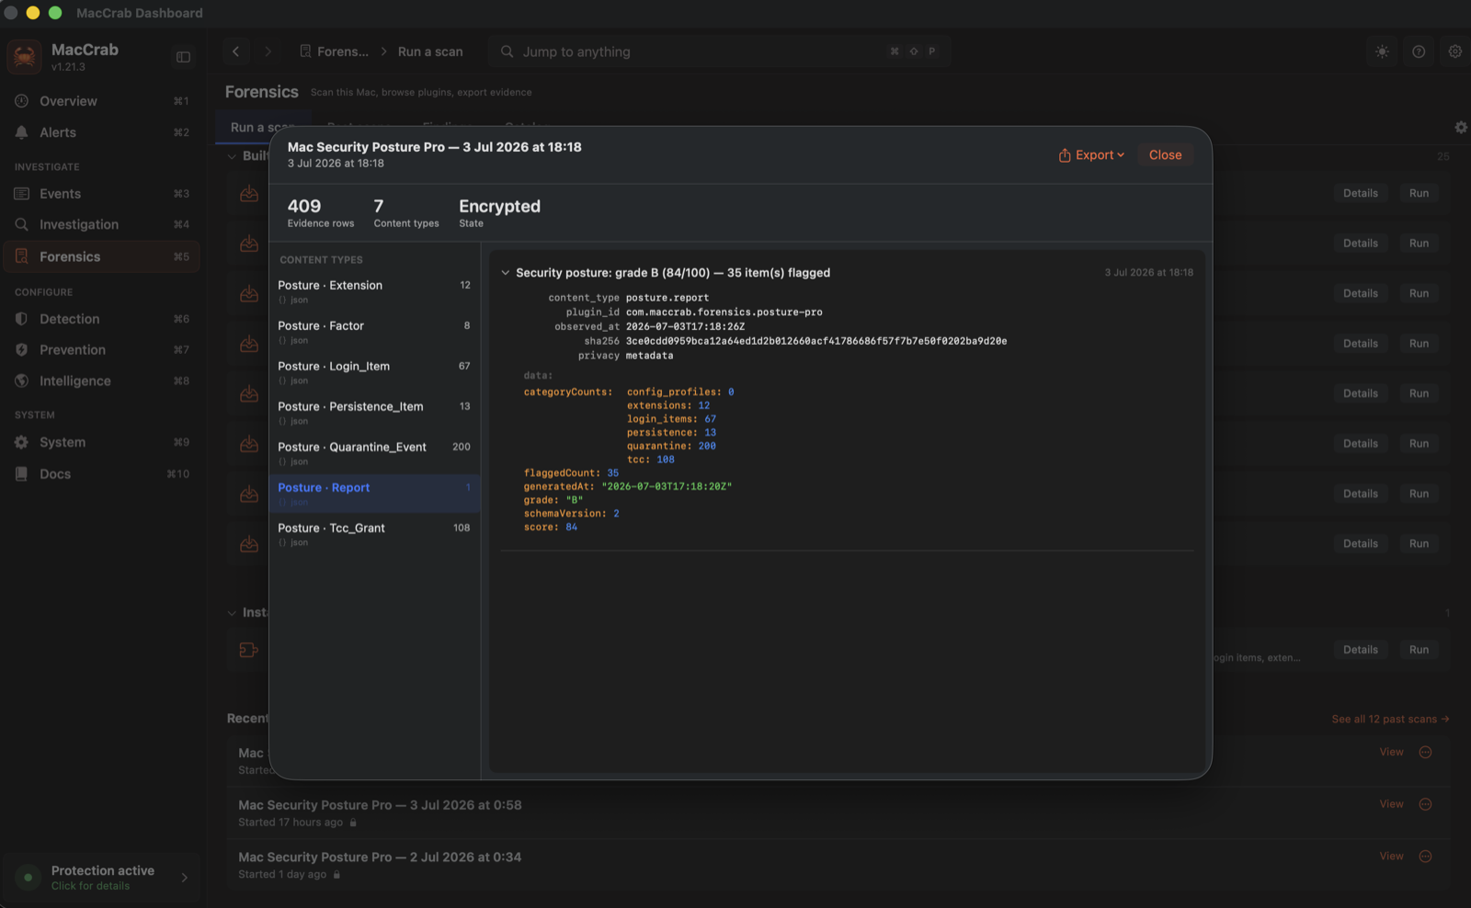Image resolution: width=1471 pixels, height=908 pixels.
Task: Select Posture · Login_Item content type
Action: pyautogui.click(x=374, y=372)
